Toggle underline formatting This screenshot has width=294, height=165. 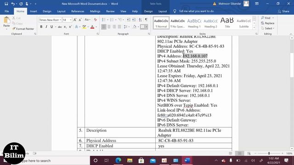pos(51,27)
